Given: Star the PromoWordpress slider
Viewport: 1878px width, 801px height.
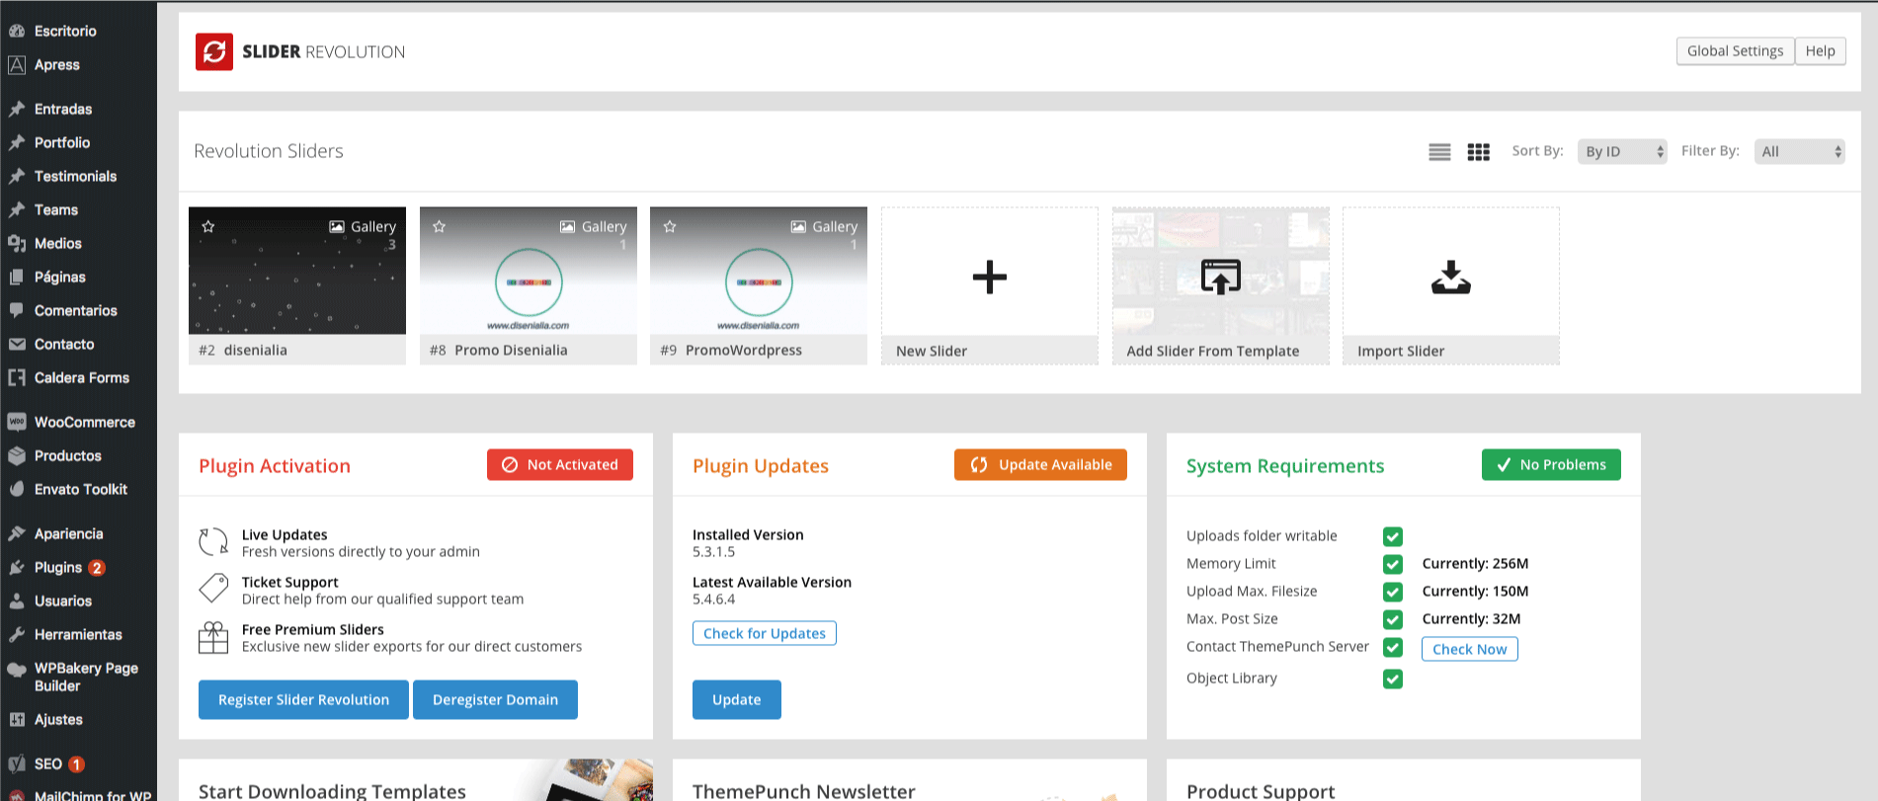Looking at the screenshot, I should tap(670, 226).
